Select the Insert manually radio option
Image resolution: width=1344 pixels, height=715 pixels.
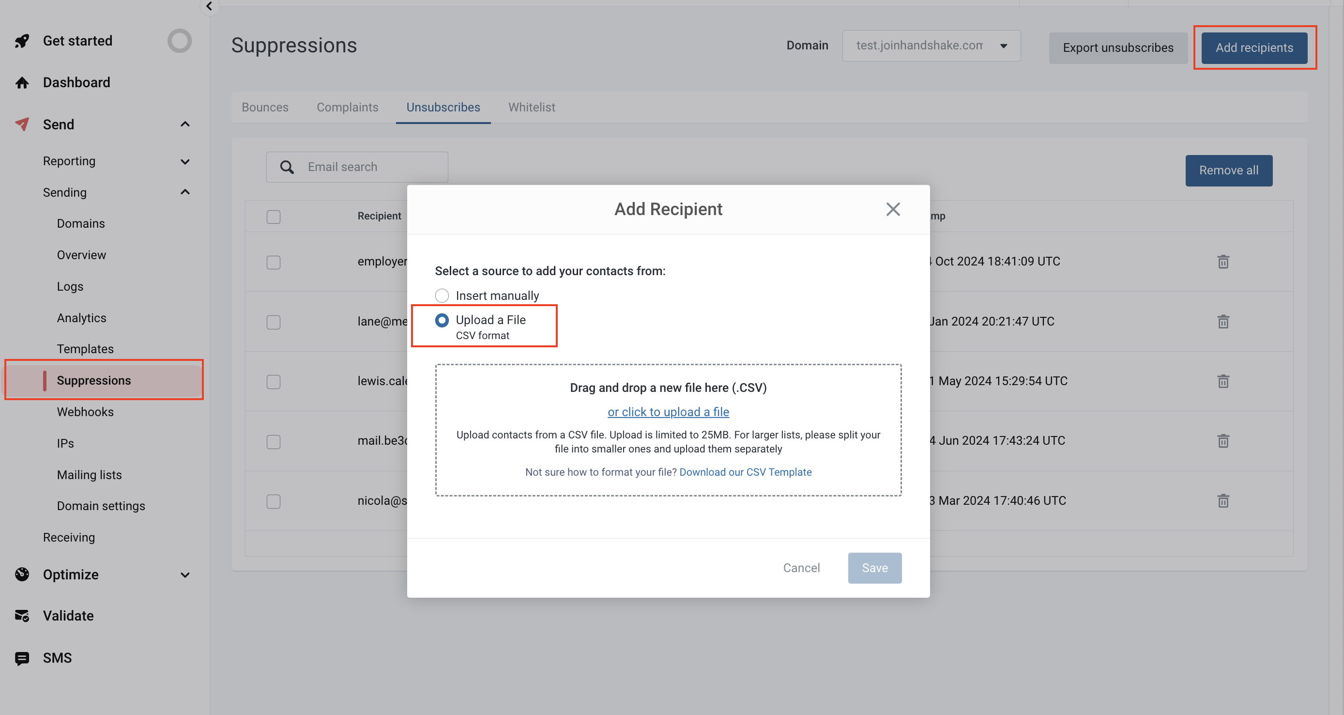click(442, 296)
